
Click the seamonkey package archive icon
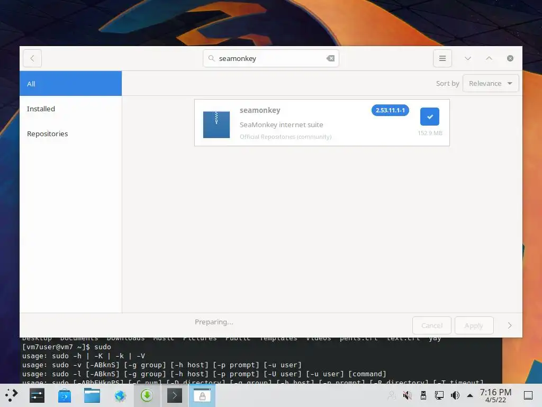tap(216, 124)
